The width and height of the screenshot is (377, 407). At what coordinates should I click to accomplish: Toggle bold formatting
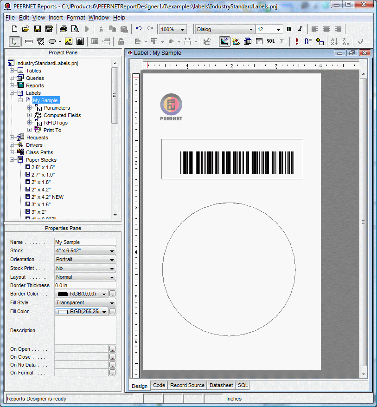tap(288, 29)
